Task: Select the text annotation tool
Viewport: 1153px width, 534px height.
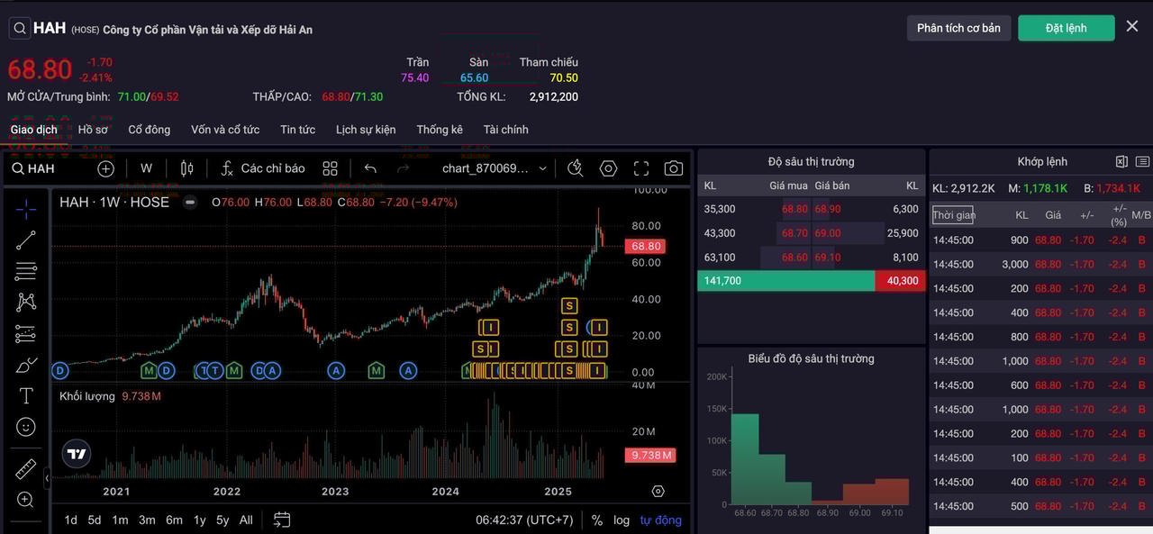Action: click(26, 396)
